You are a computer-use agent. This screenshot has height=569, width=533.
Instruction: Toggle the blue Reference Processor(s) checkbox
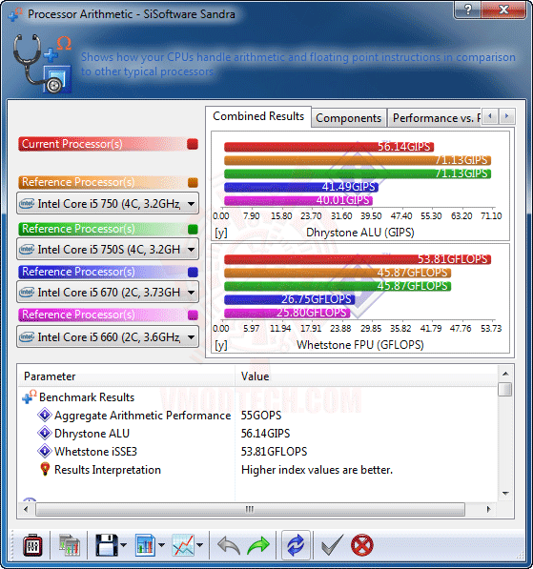point(193,273)
